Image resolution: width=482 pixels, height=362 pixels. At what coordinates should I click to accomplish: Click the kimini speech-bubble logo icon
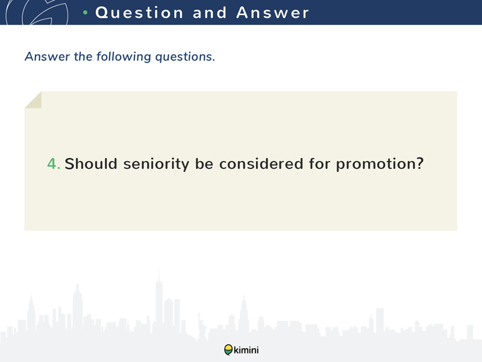click(228, 350)
